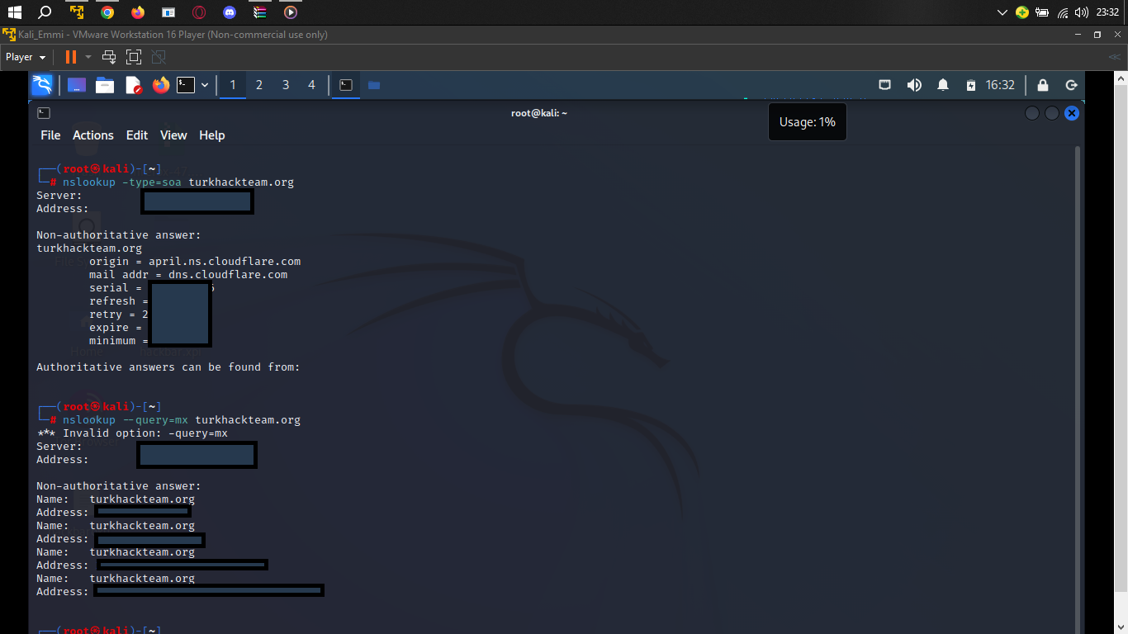
Task: Open the Kali applications menu dragon icon
Action: [42, 85]
